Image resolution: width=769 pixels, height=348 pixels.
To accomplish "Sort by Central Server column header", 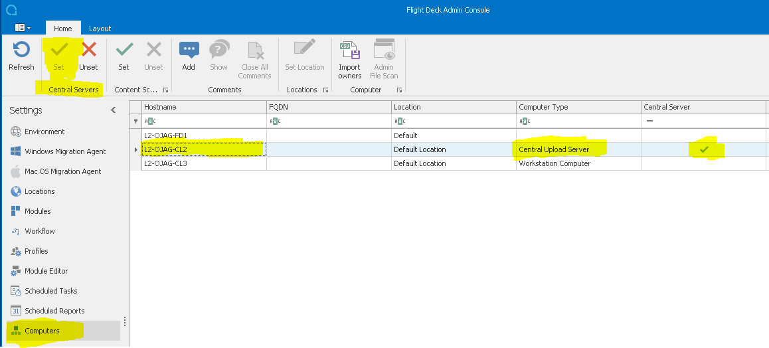I will 703,107.
